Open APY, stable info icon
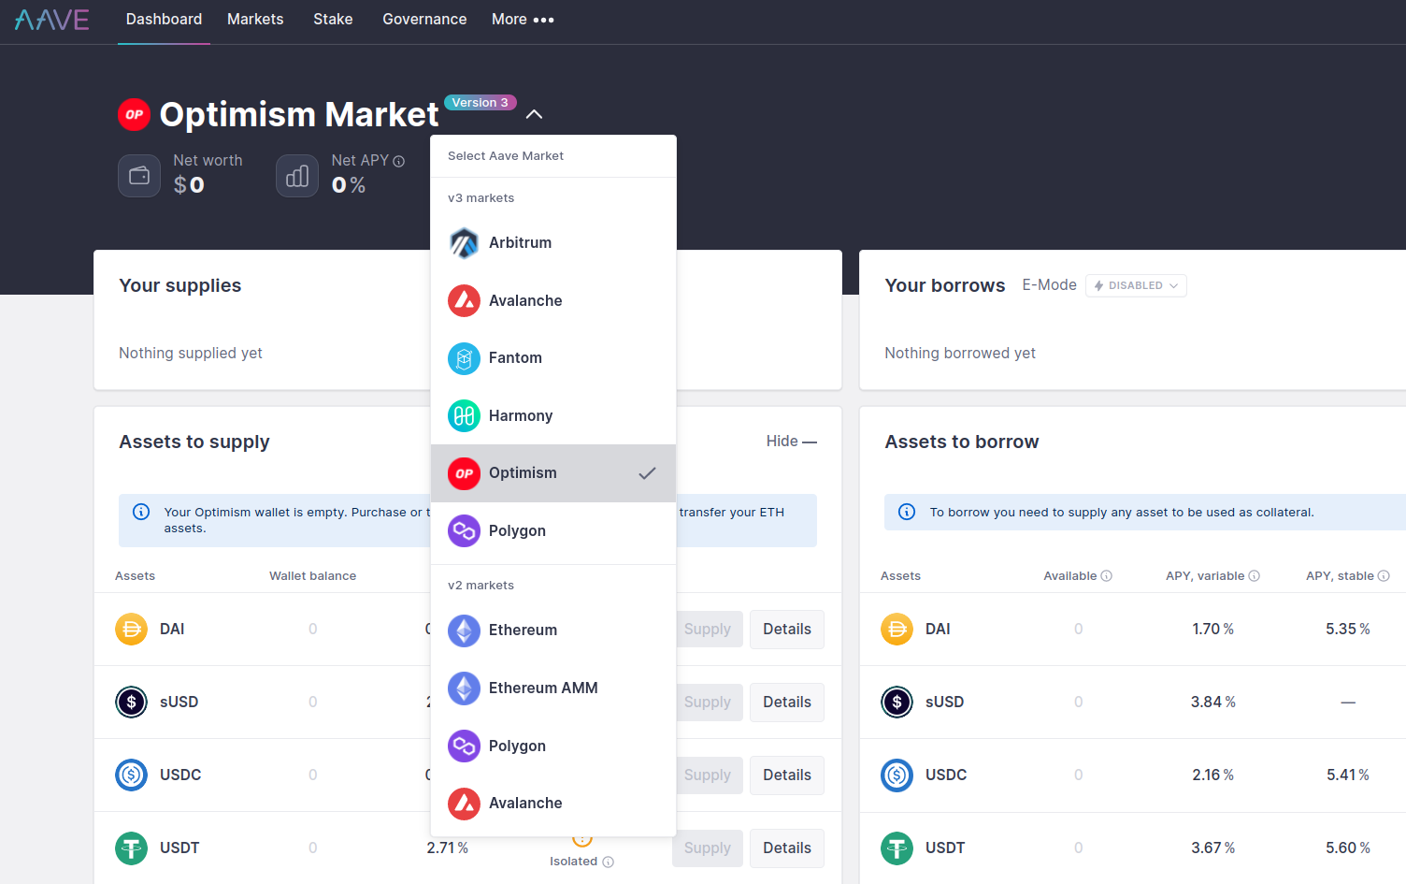Image resolution: width=1406 pixels, height=884 pixels. point(1384,576)
